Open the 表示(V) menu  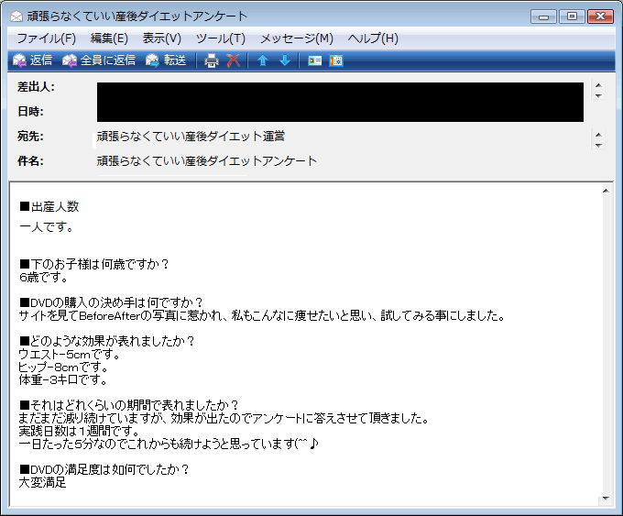162,38
